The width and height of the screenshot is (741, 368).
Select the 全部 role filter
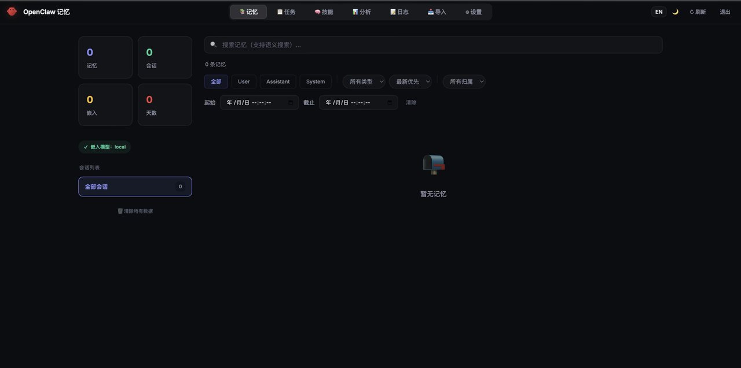(216, 81)
